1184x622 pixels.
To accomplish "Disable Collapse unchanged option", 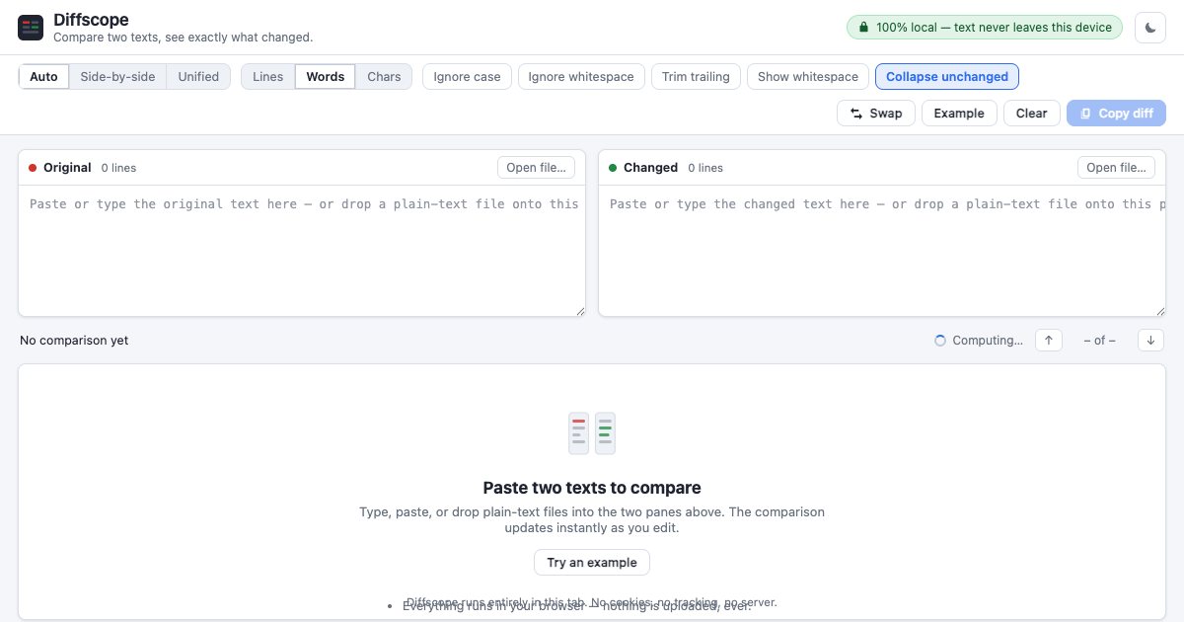I will (x=947, y=76).
